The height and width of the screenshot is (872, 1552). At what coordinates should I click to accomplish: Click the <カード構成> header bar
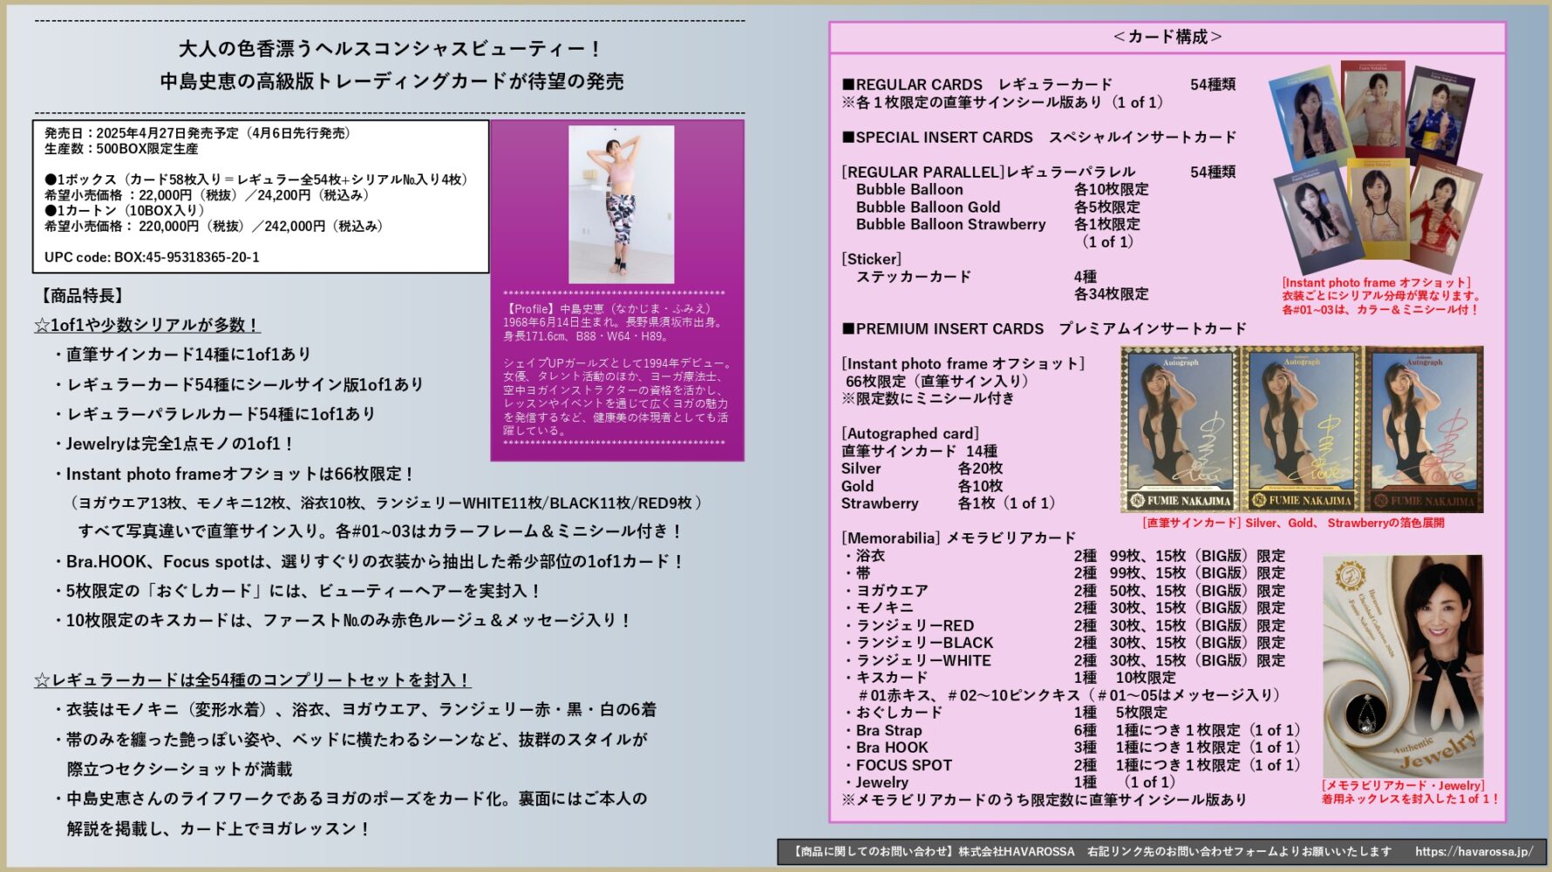point(1167,37)
